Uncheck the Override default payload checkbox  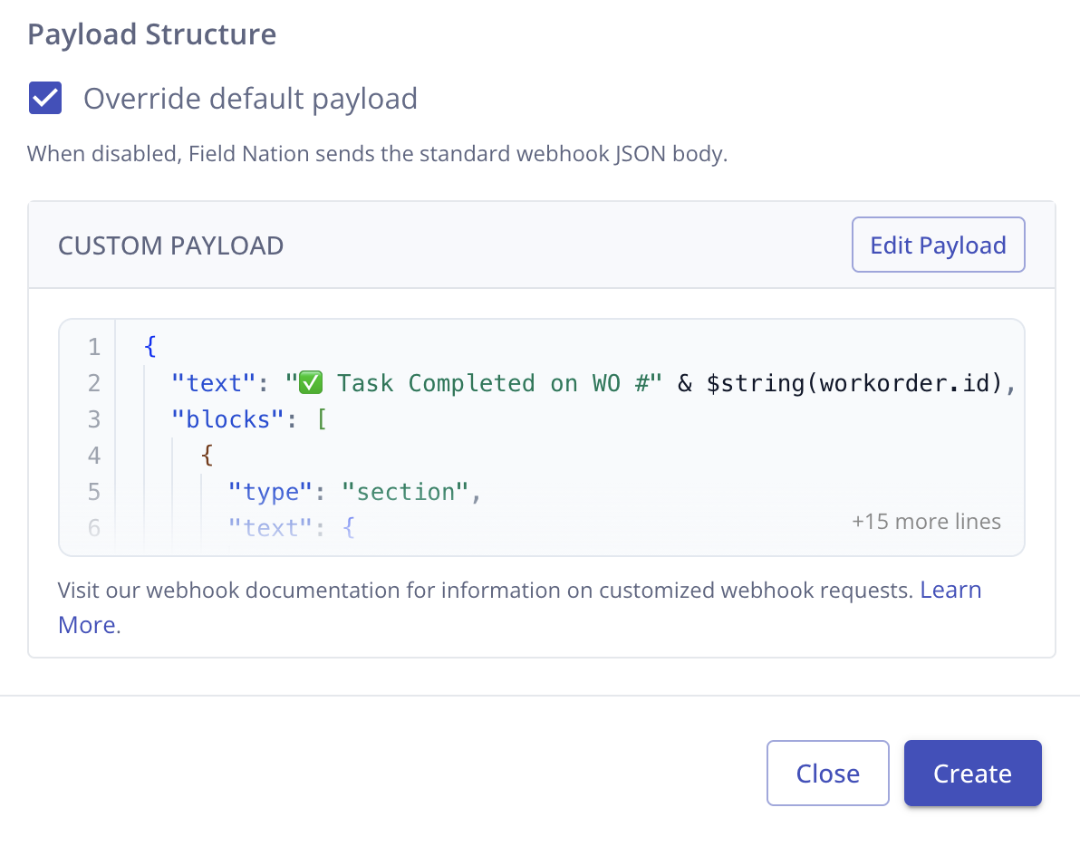(45, 98)
